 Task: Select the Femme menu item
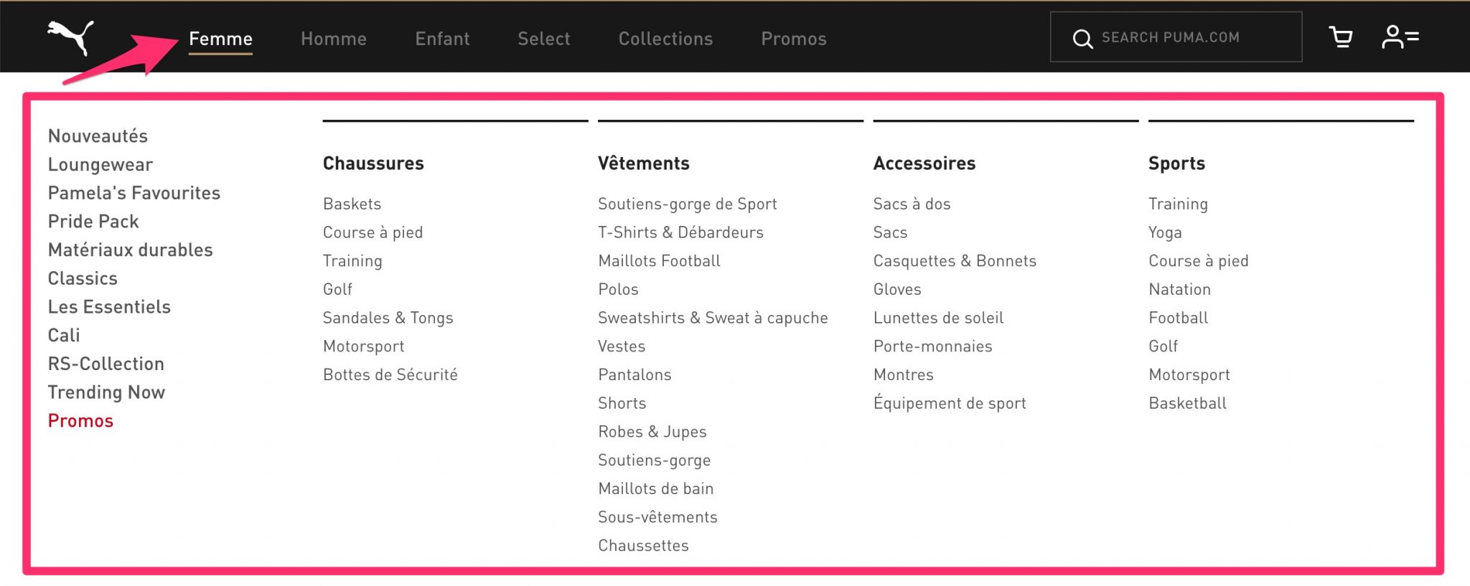[x=220, y=39]
